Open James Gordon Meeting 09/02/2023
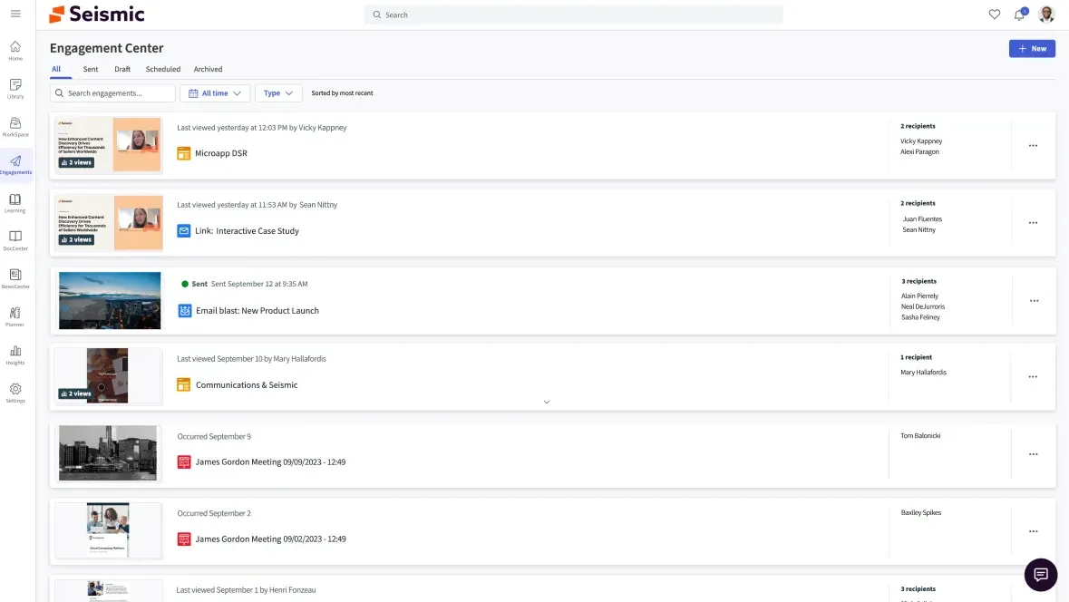The width and height of the screenshot is (1069, 602). (x=270, y=539)
